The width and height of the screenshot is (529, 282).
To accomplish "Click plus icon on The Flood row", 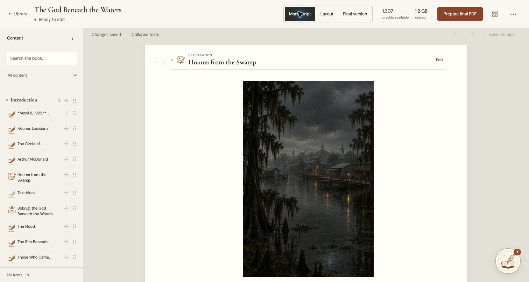I will pyautogui.click(x=66, y=226).
